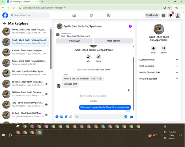Open the Facebook logo home link
Image resolution: width=185 pixels, height=147 pixels.
[5, 15]
